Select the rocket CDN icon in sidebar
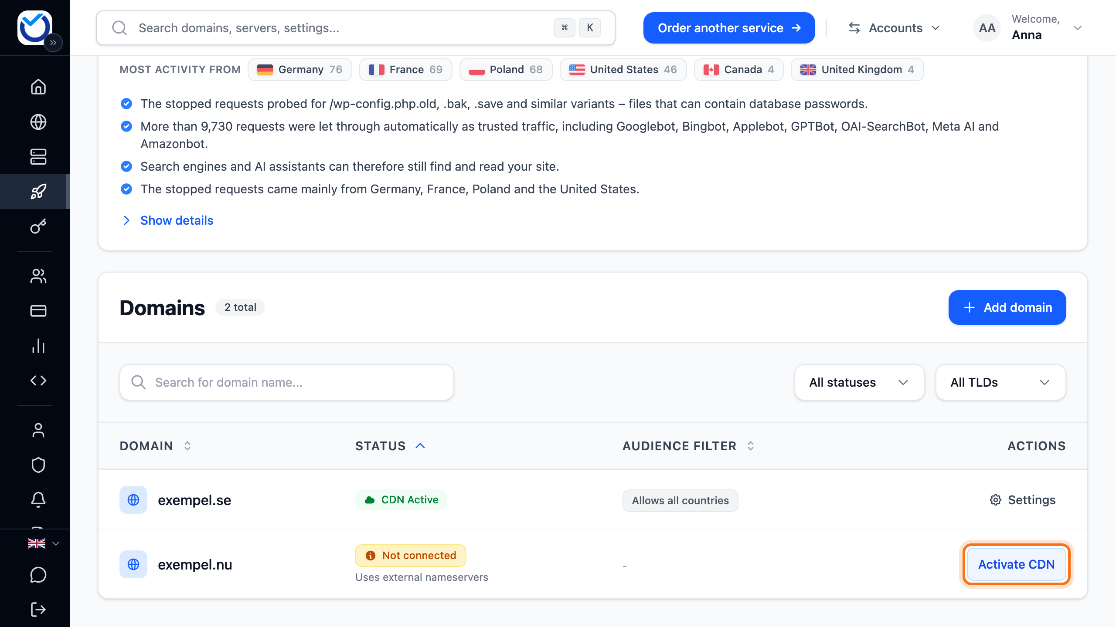Viewport: 1116px width, 627px height. (38, 192)
